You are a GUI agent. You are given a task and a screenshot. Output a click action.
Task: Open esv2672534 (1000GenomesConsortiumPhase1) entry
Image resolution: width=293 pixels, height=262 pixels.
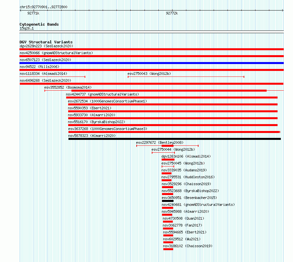(x=107, y=101)
